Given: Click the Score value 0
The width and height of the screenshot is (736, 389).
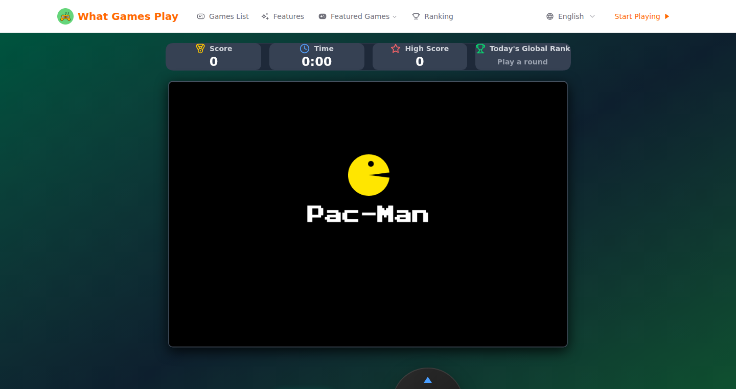Looking at the screenshot, I should point(214,61).
